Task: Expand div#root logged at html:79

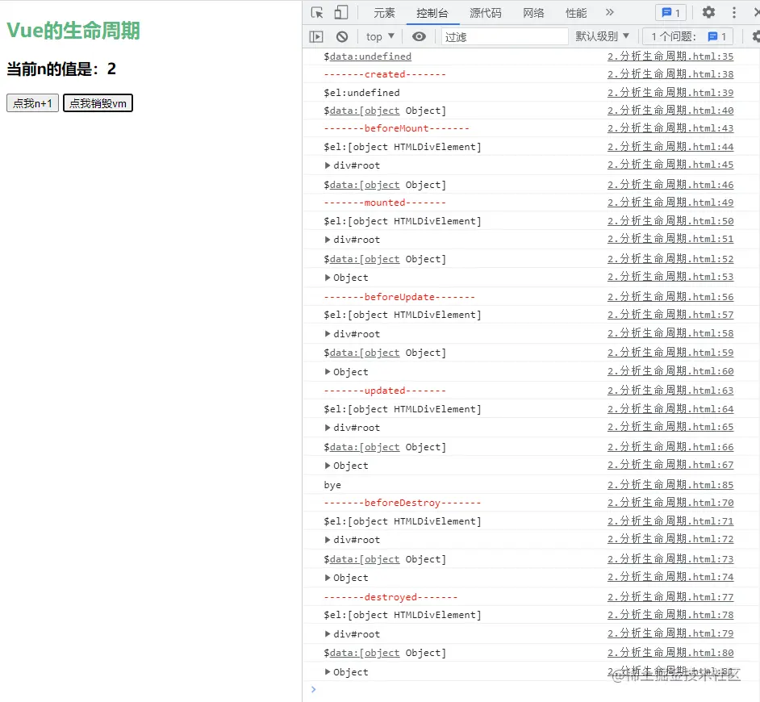Action: click(328, 633)
